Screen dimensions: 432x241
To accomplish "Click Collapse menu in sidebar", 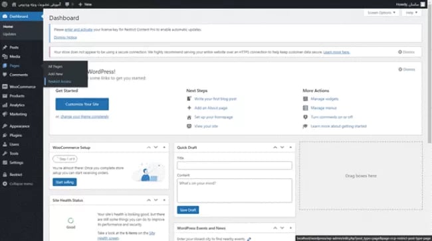I will (x=18, y=183).
